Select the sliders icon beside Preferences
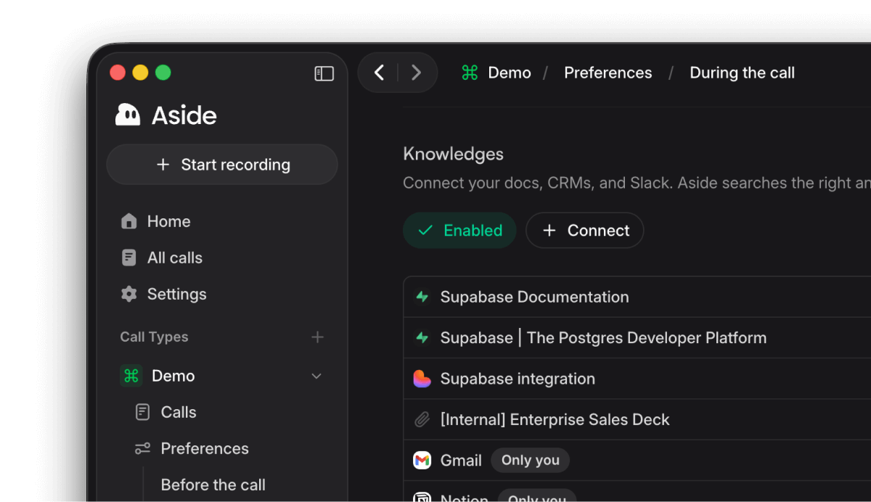Viewport: 871px width, 502px height. pyautogui.click(x=141, y=448)
